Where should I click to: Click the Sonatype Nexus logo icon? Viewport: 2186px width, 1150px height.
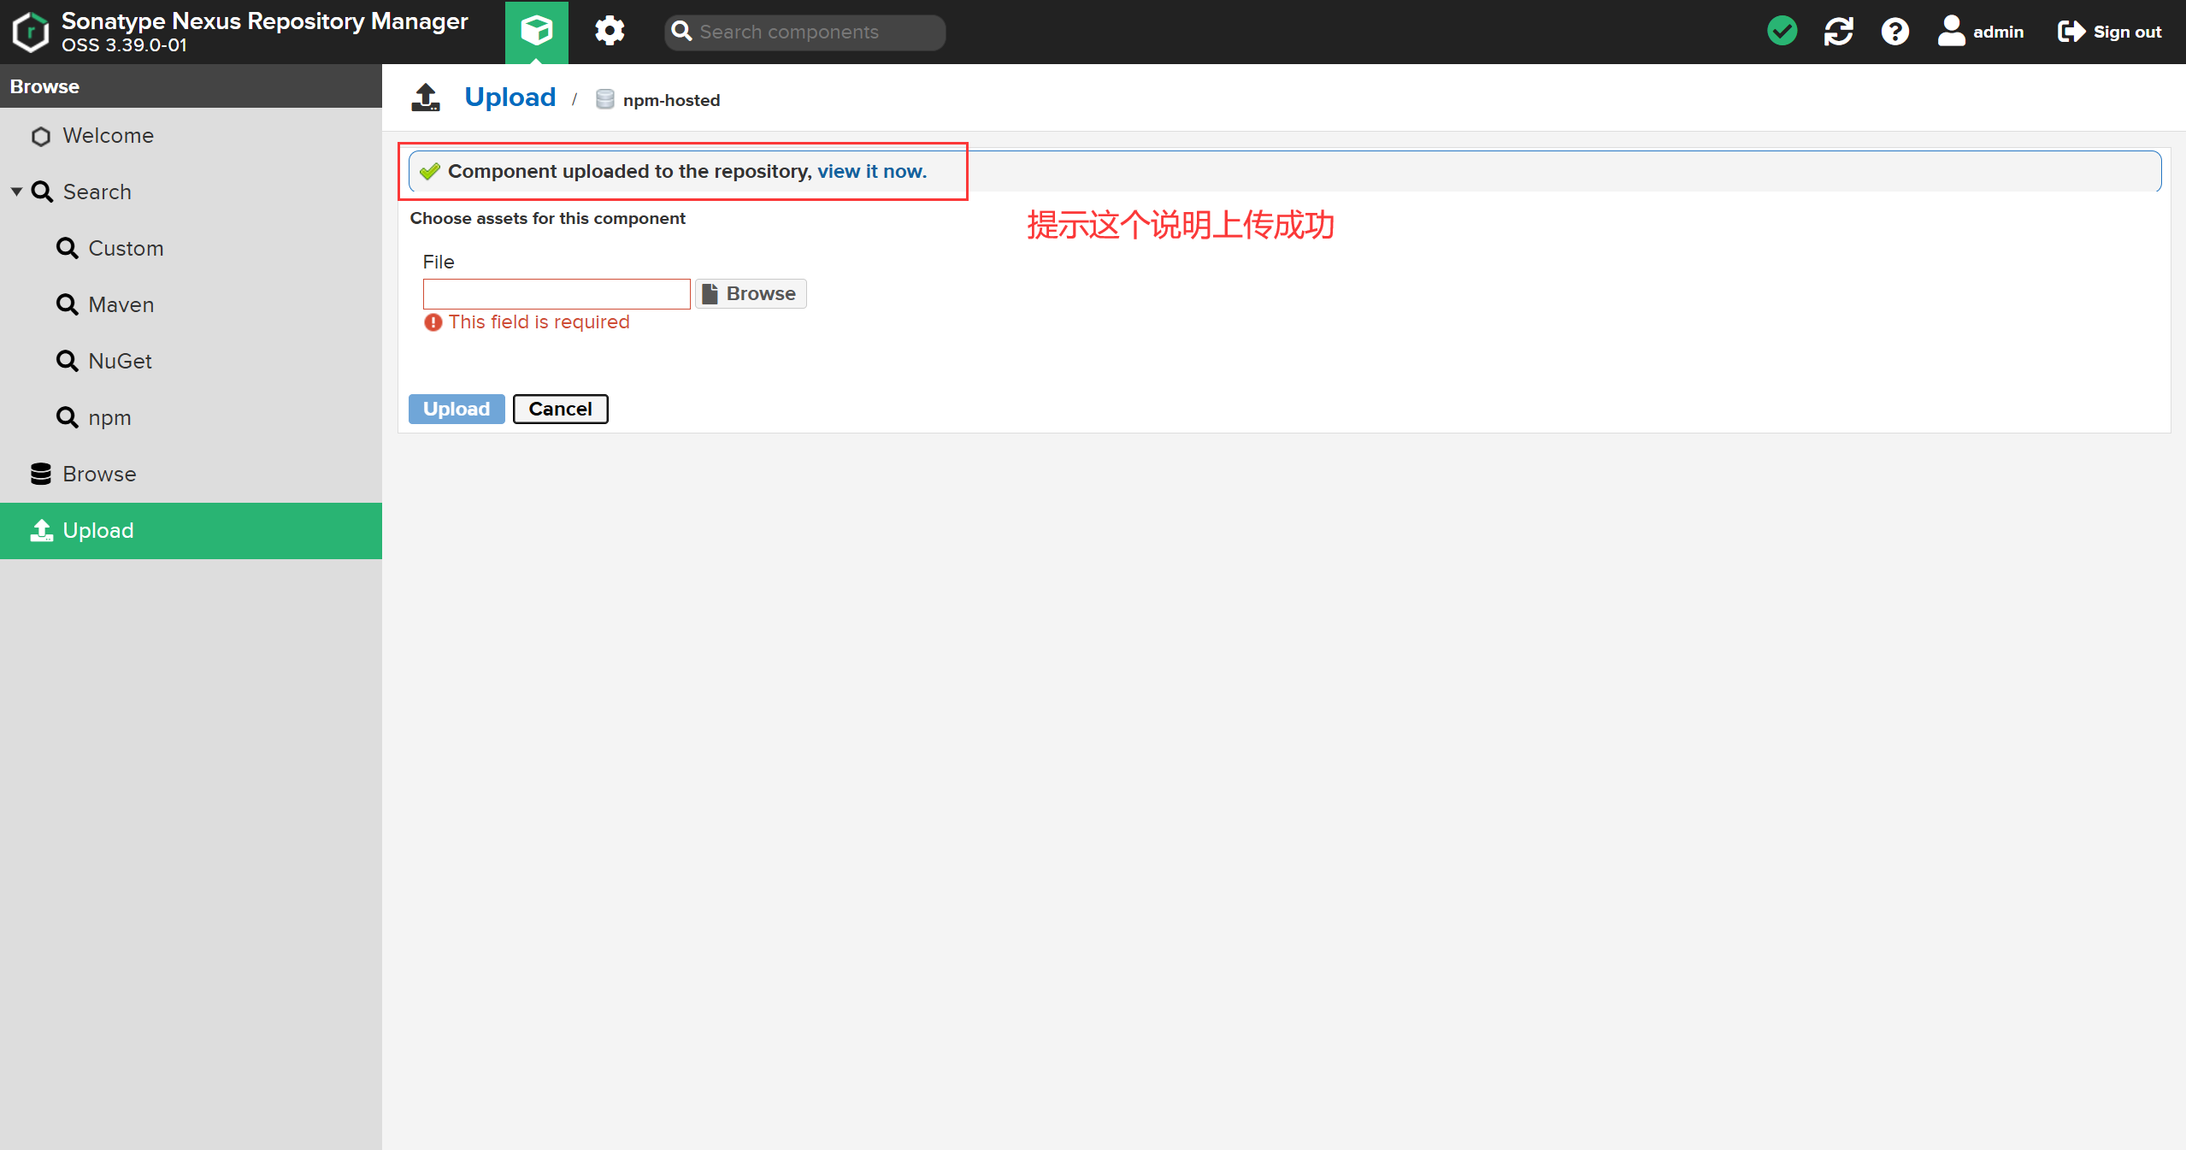coord(31,32)
